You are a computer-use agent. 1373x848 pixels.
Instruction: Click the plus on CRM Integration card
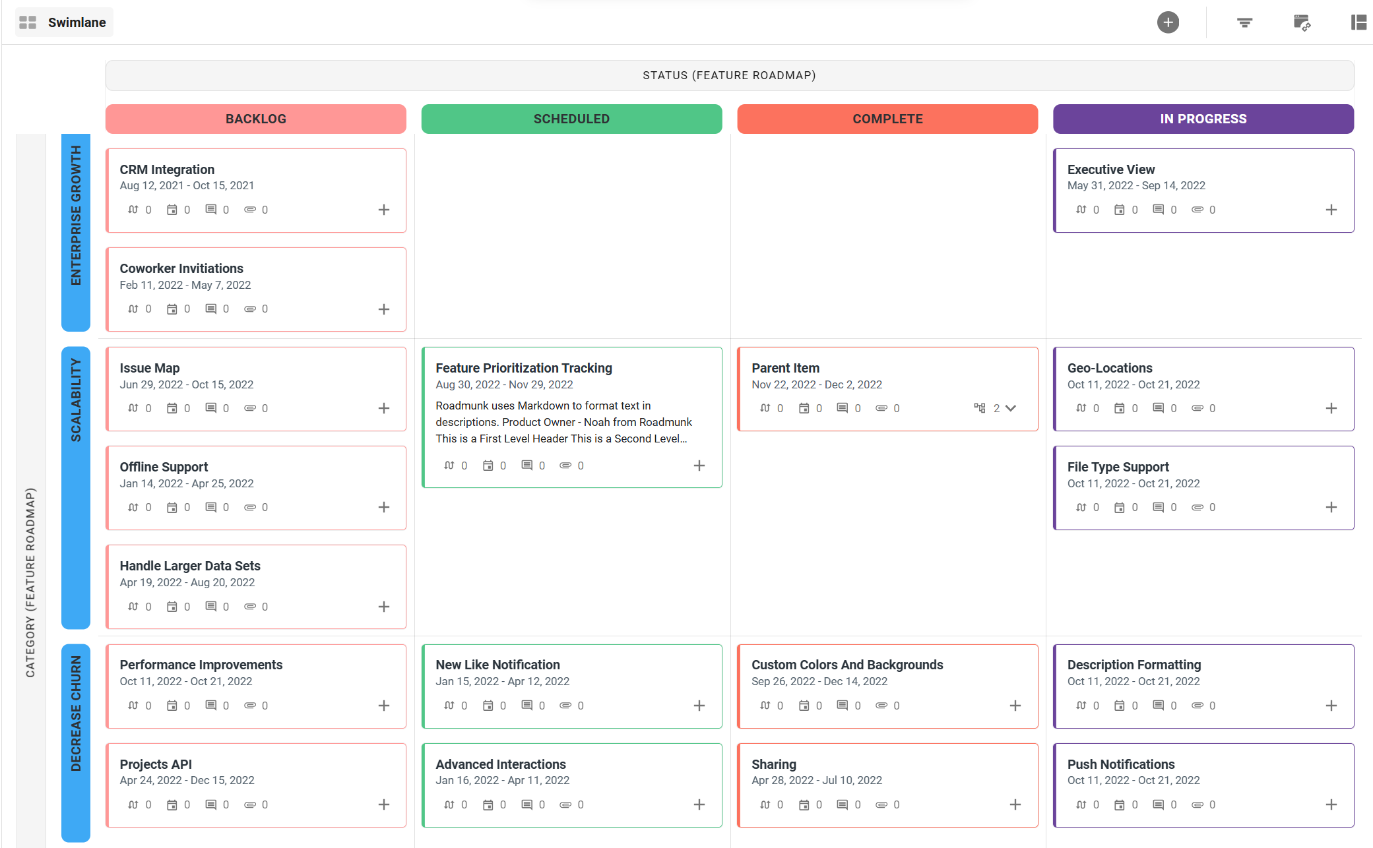[384, 210]
